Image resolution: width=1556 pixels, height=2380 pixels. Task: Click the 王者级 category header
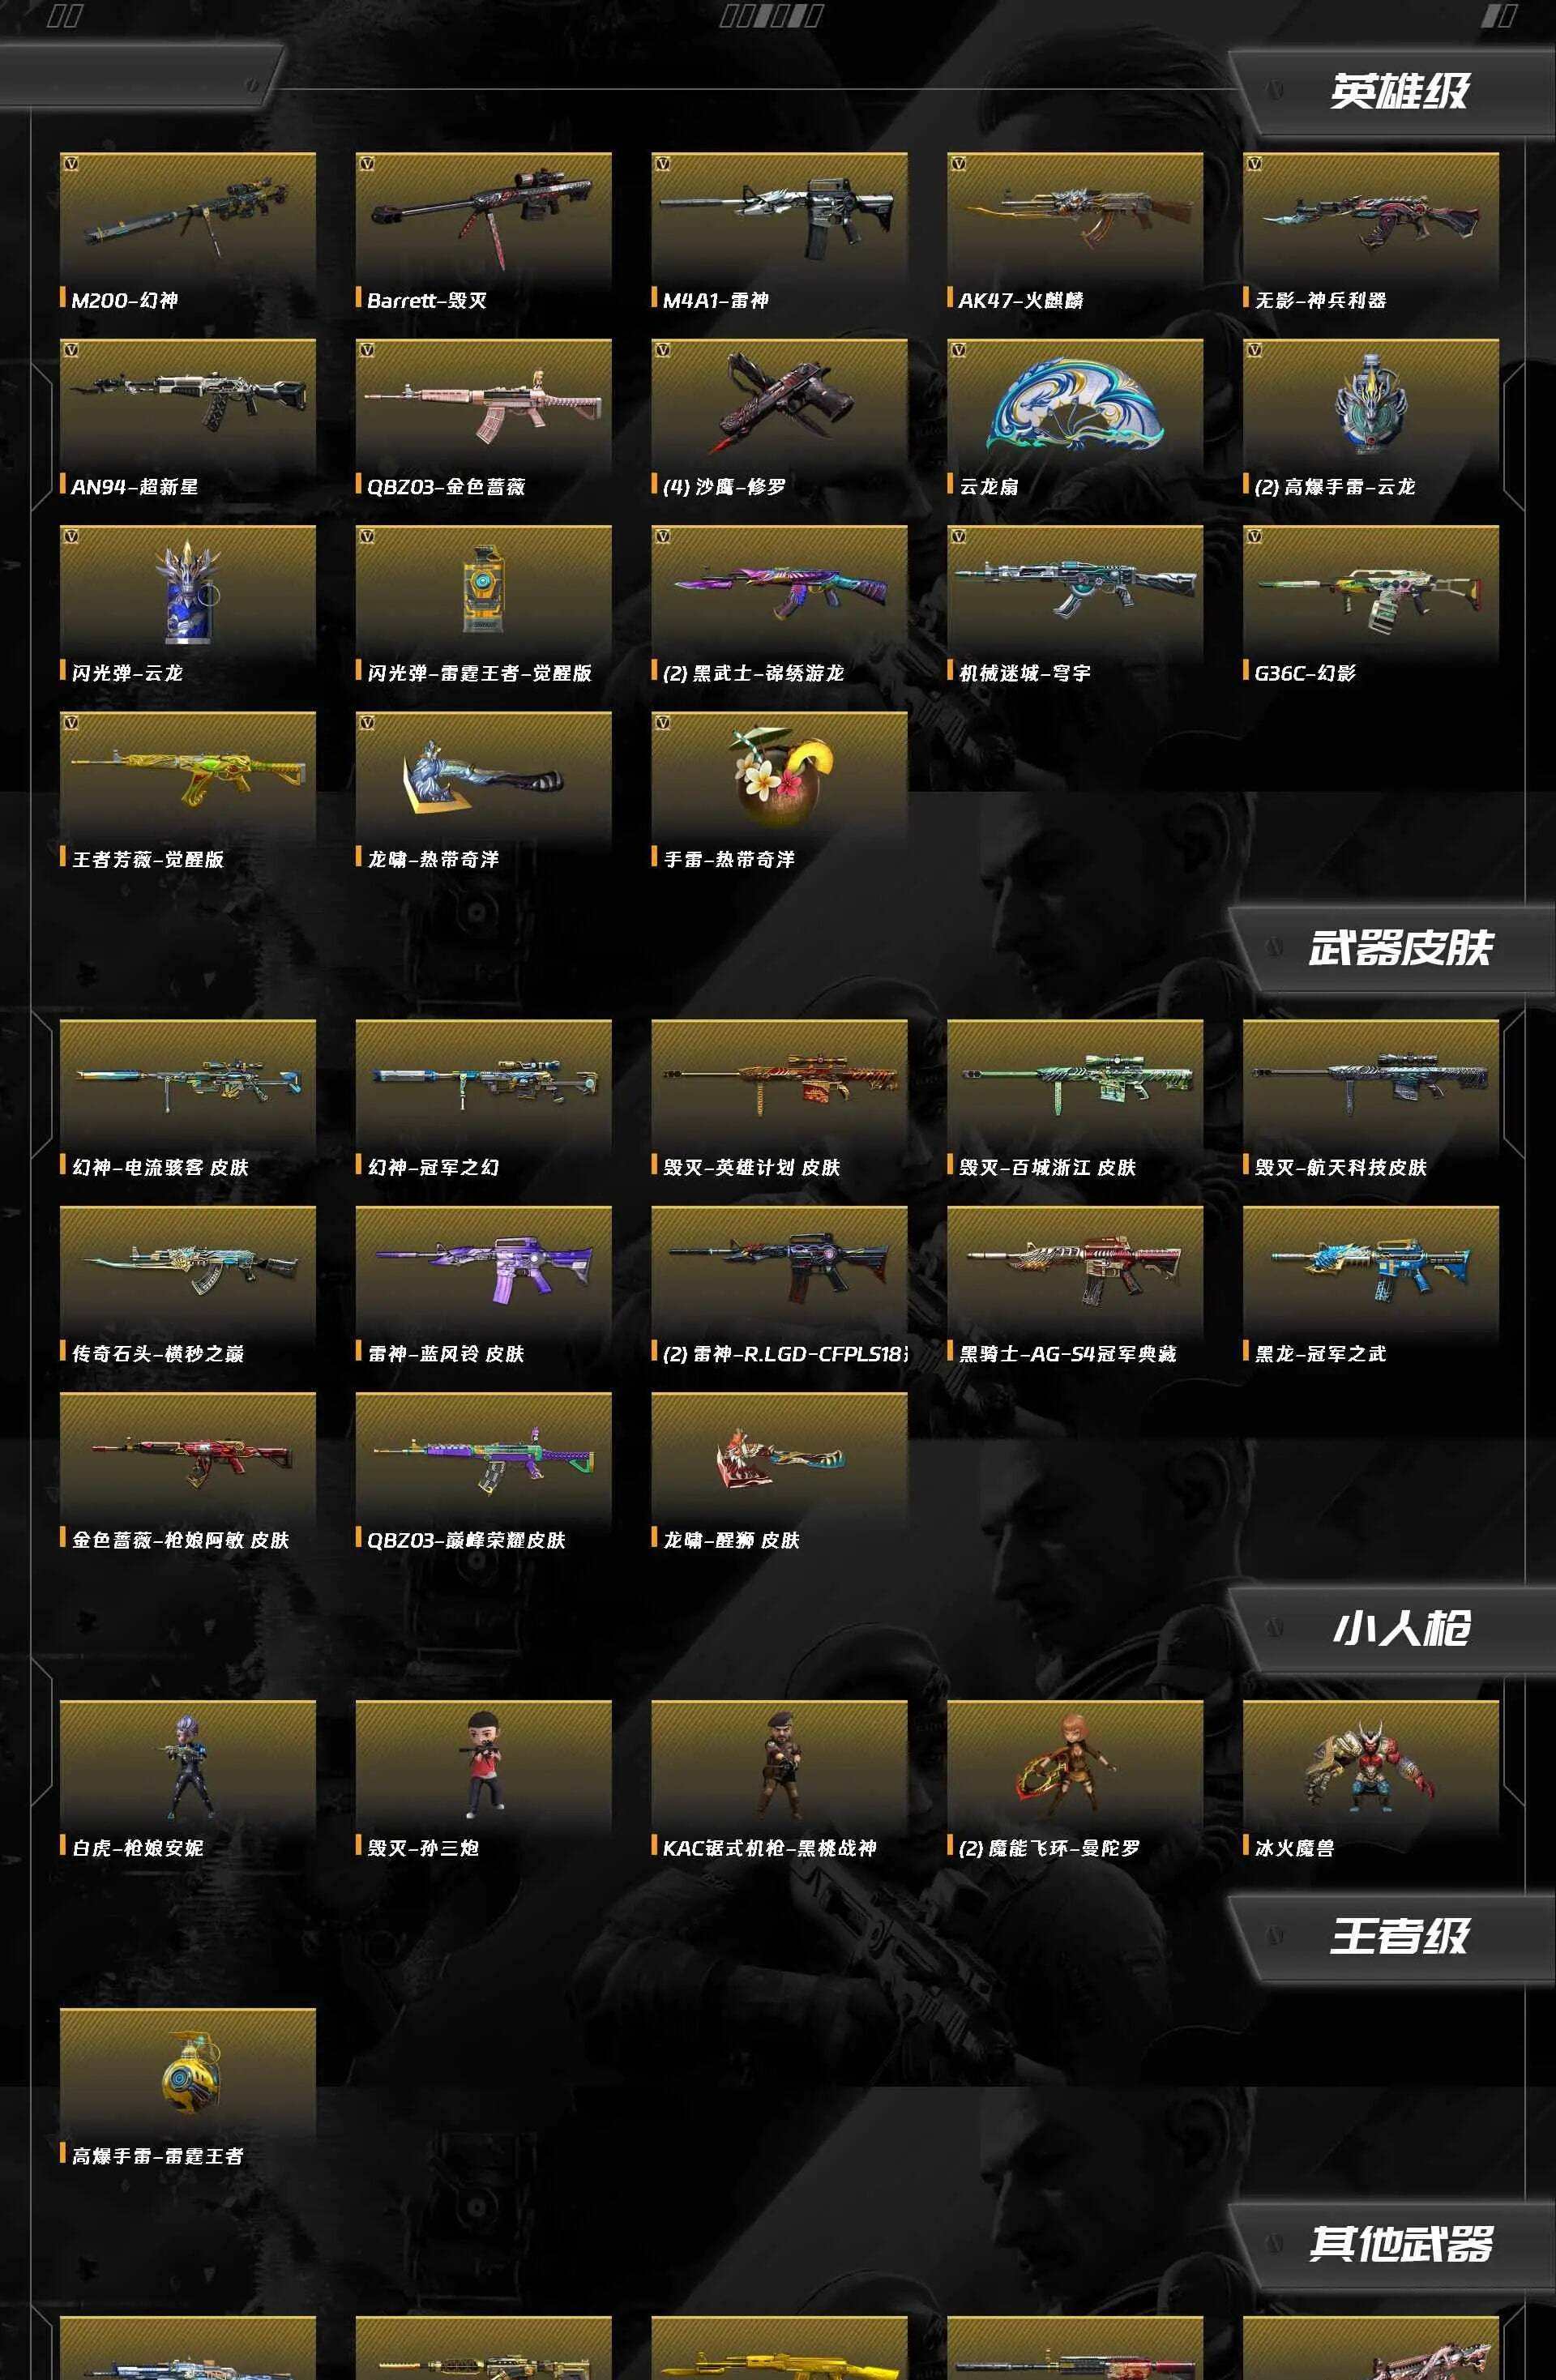[x=1398, y=1935]
